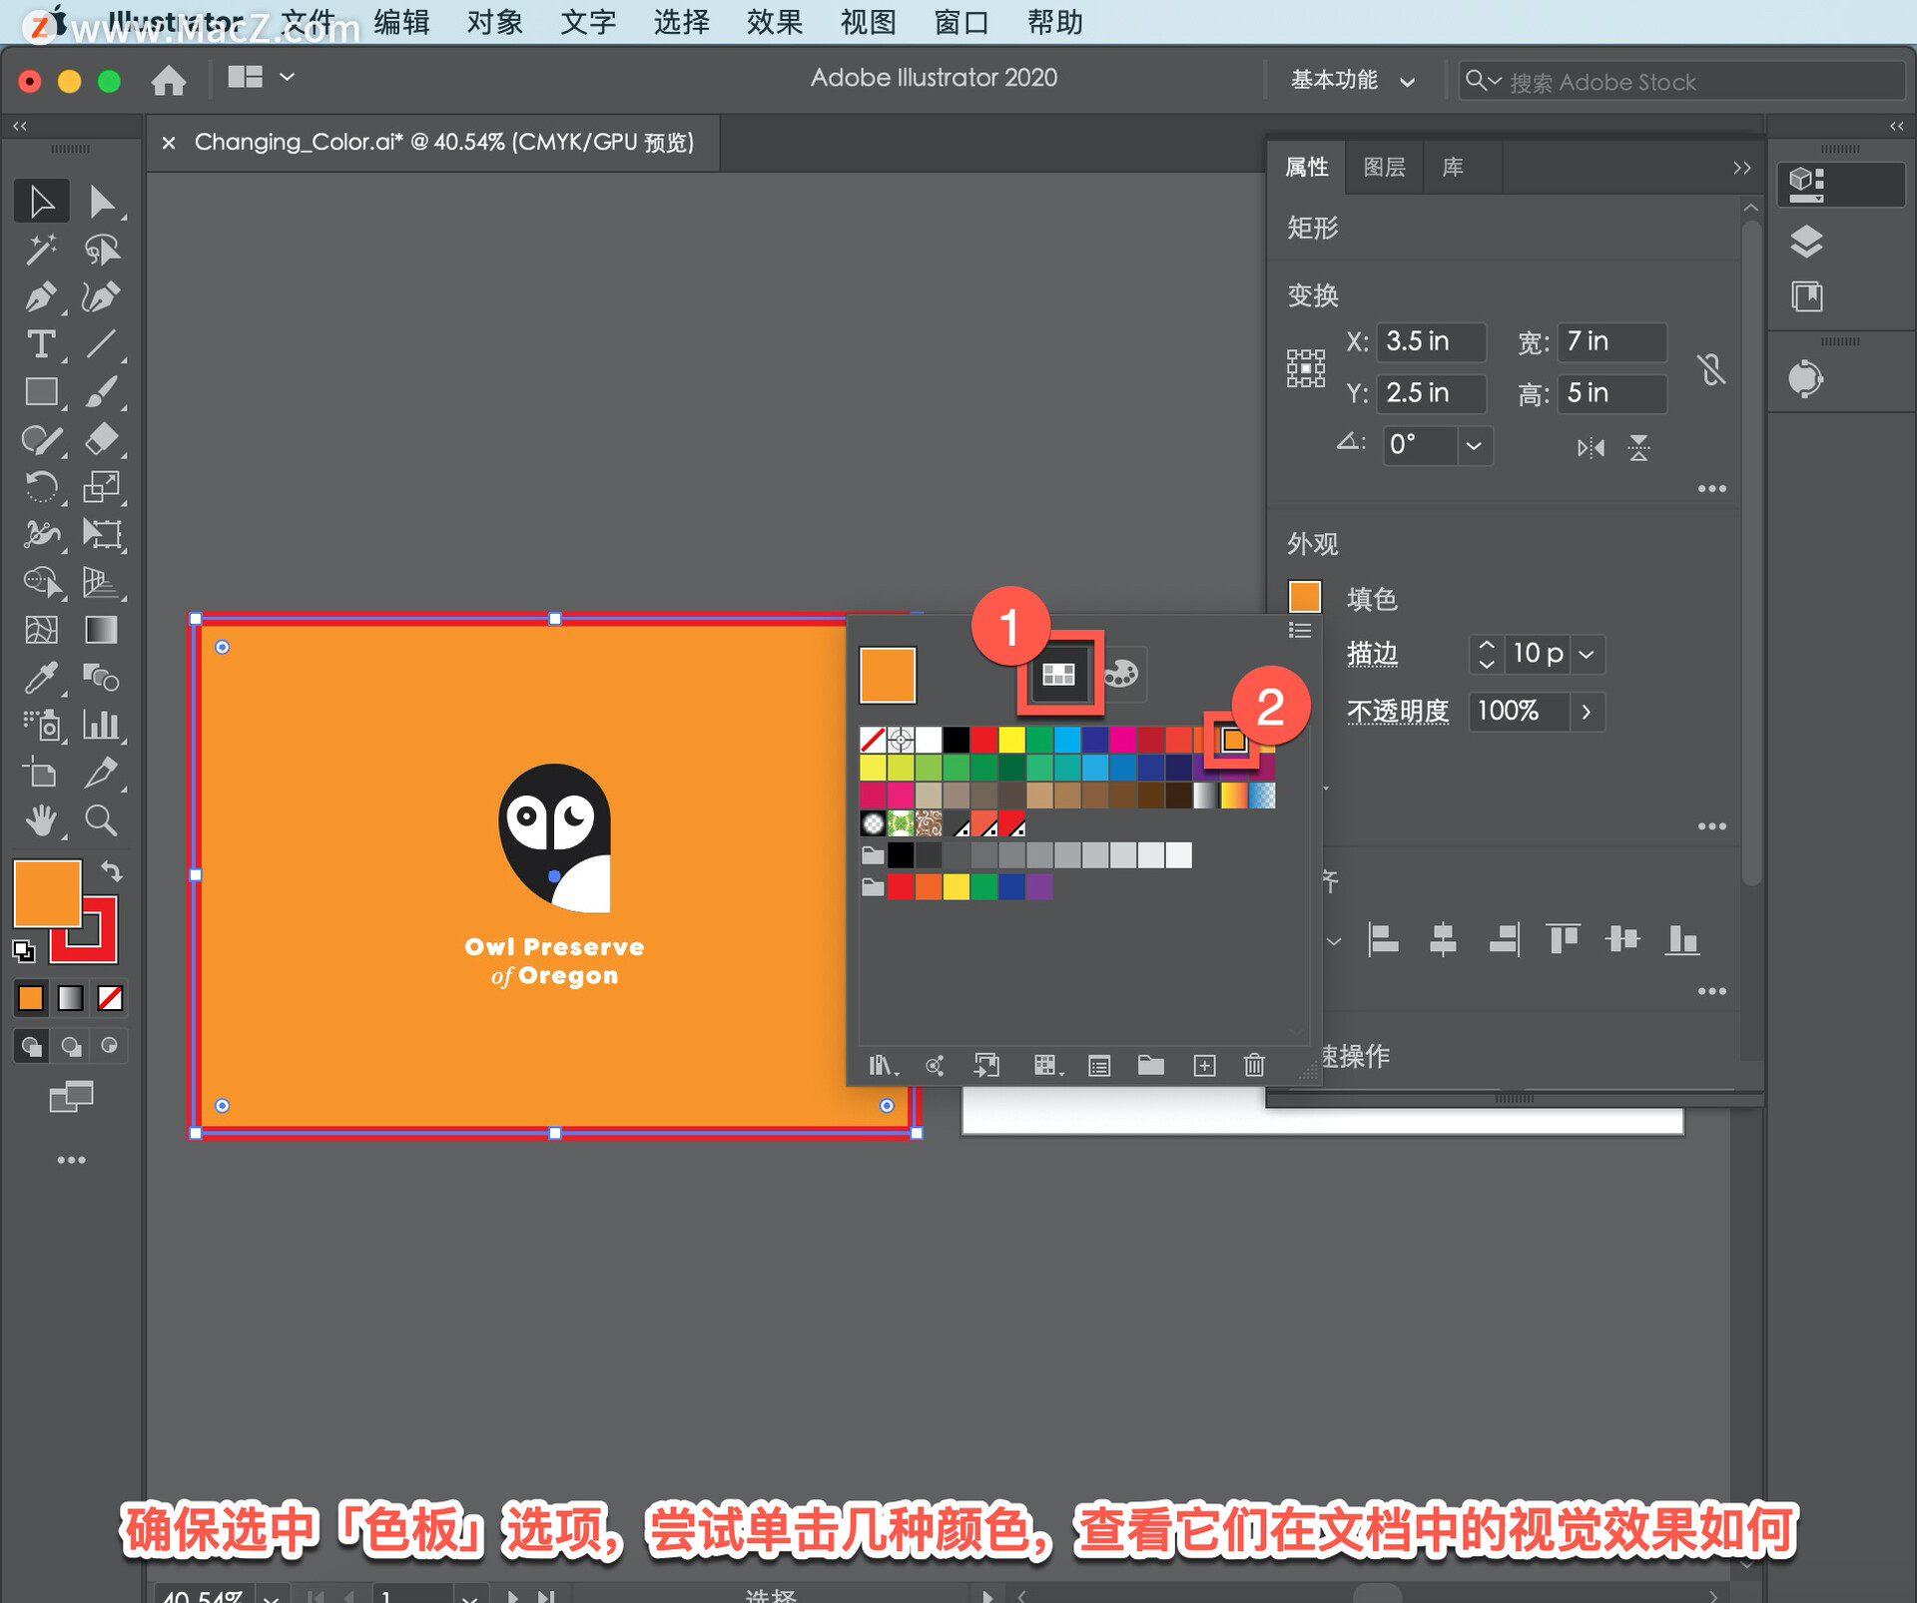Swap fill and stroke colors
Screen dimensions: 1917x1603
click(112, 871)
